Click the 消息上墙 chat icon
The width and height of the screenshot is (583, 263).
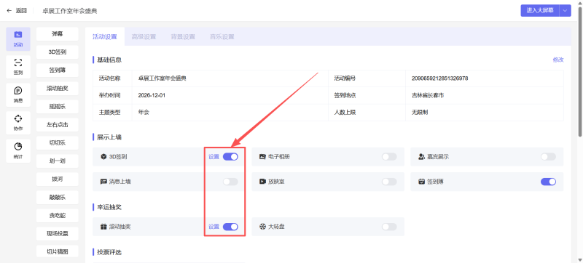coord(103,182)
